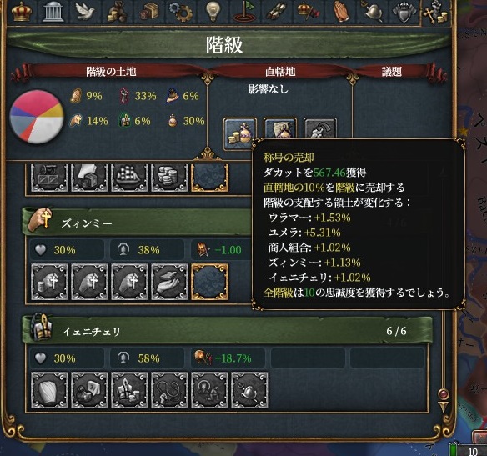This screenshot has height=456, width=487.
Task: Click the Janissary first privilege icon
Action: coord(49,390)
